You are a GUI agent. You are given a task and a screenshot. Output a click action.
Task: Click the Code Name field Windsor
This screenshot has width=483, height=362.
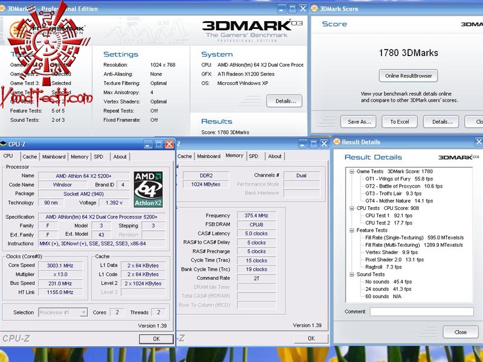(63, 185)
